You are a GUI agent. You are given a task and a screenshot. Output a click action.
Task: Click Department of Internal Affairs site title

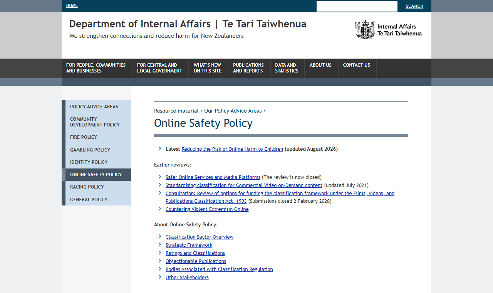pyautogui.click(x=188, y=24)
